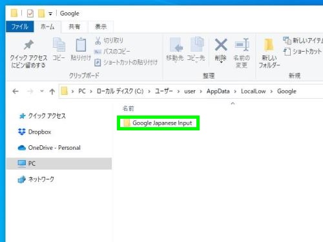This screenshot has height=242, width=323.
Task: Click ローカル ディスク (C:) in the address path
Action: click(x=120, y=91)
